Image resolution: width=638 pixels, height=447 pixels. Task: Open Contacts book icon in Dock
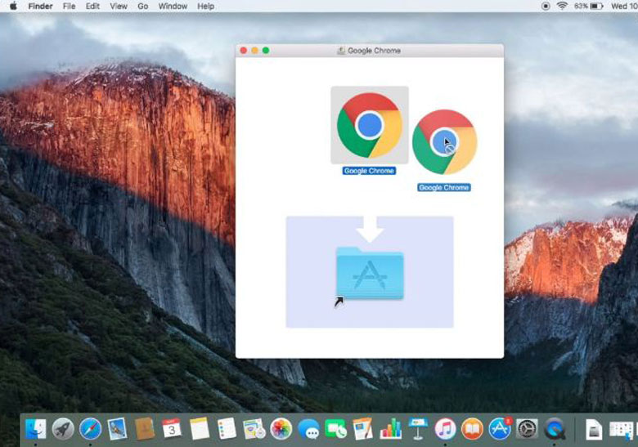point(145,429)
